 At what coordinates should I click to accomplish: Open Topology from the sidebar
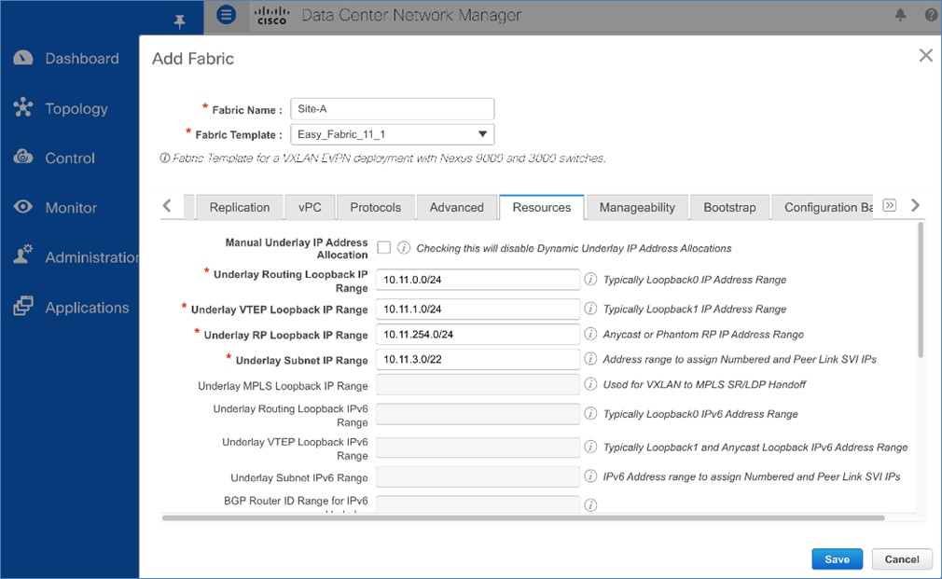tap(76, 109)
